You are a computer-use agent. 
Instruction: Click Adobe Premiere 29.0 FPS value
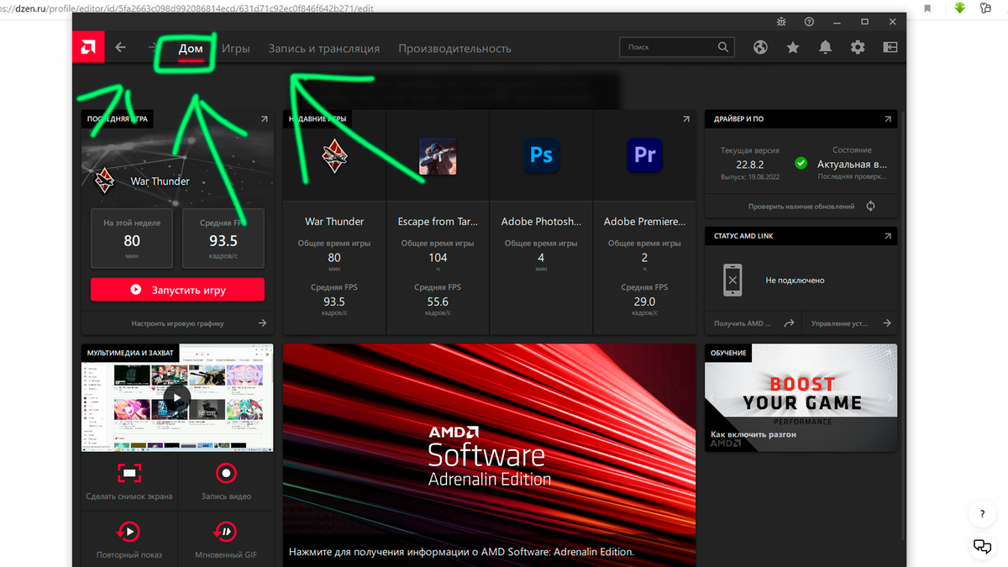644,302
